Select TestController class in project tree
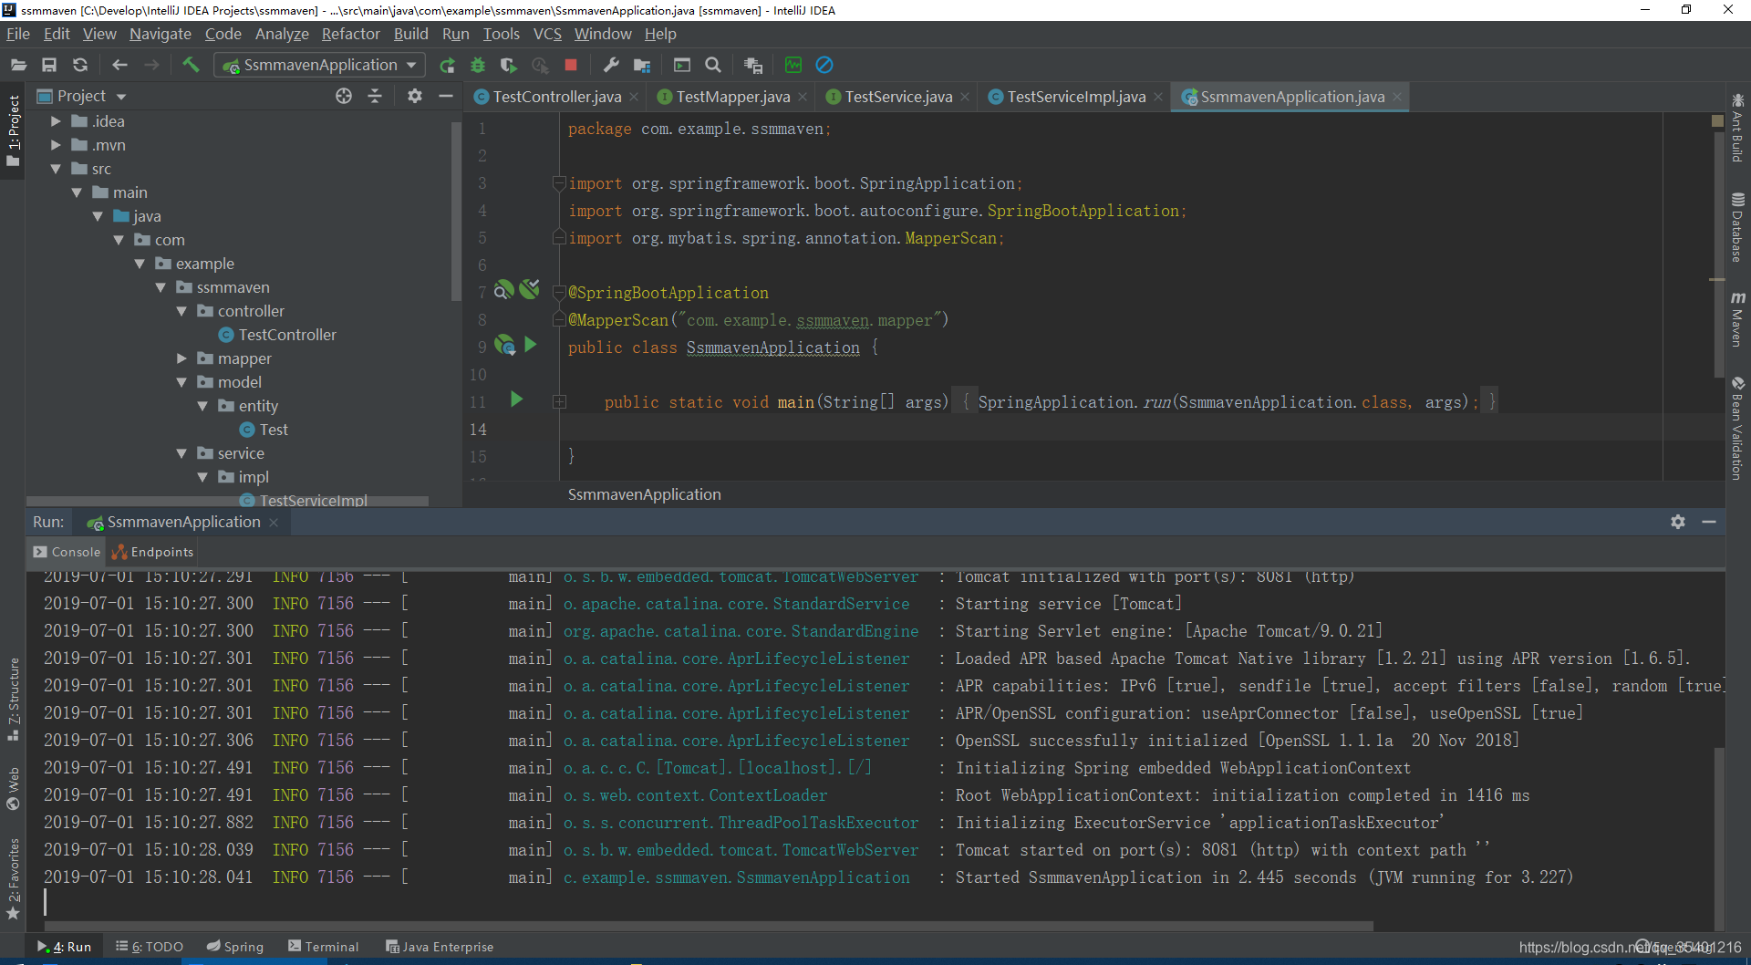This screenshot has width=1751, height=965. pos(277,335)
